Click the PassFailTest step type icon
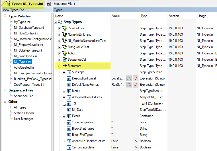This screenshot has height=151, width=217. (65, 28)
